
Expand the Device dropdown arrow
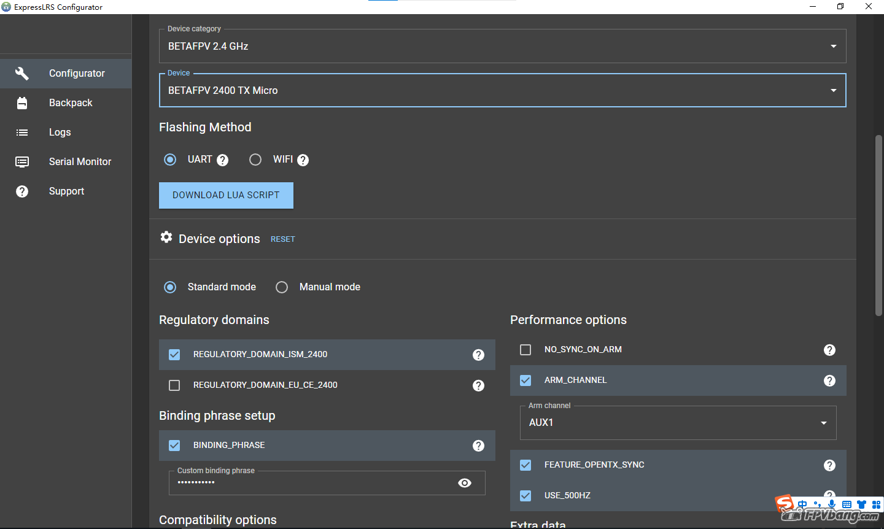pos(834,91)
